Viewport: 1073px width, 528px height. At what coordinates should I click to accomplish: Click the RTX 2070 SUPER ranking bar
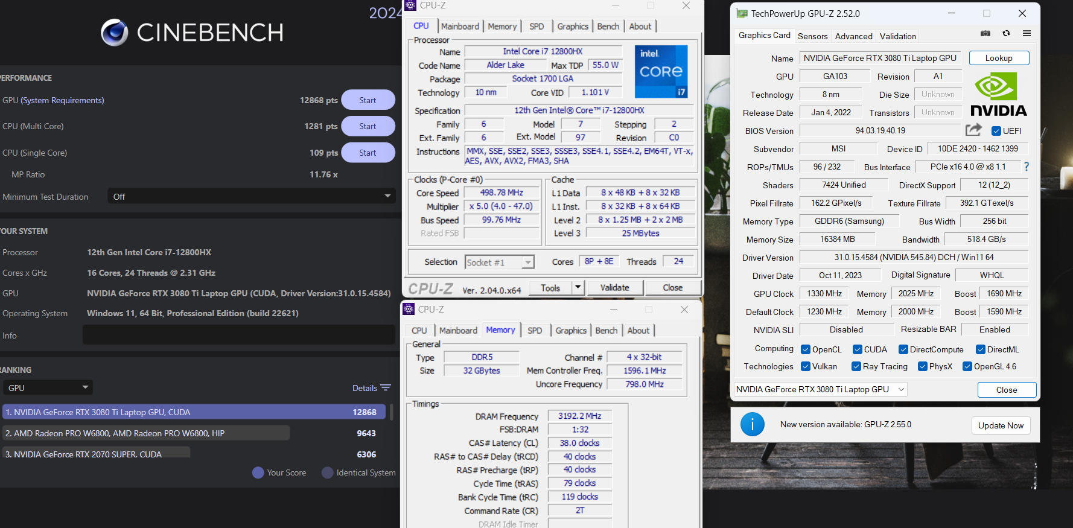(x=97, y=453)
